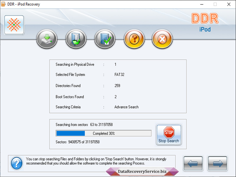This screenshot has width=236, height=177.
Task: Open Help via the orange question mark icon
Action: click(x=133, y=39)
